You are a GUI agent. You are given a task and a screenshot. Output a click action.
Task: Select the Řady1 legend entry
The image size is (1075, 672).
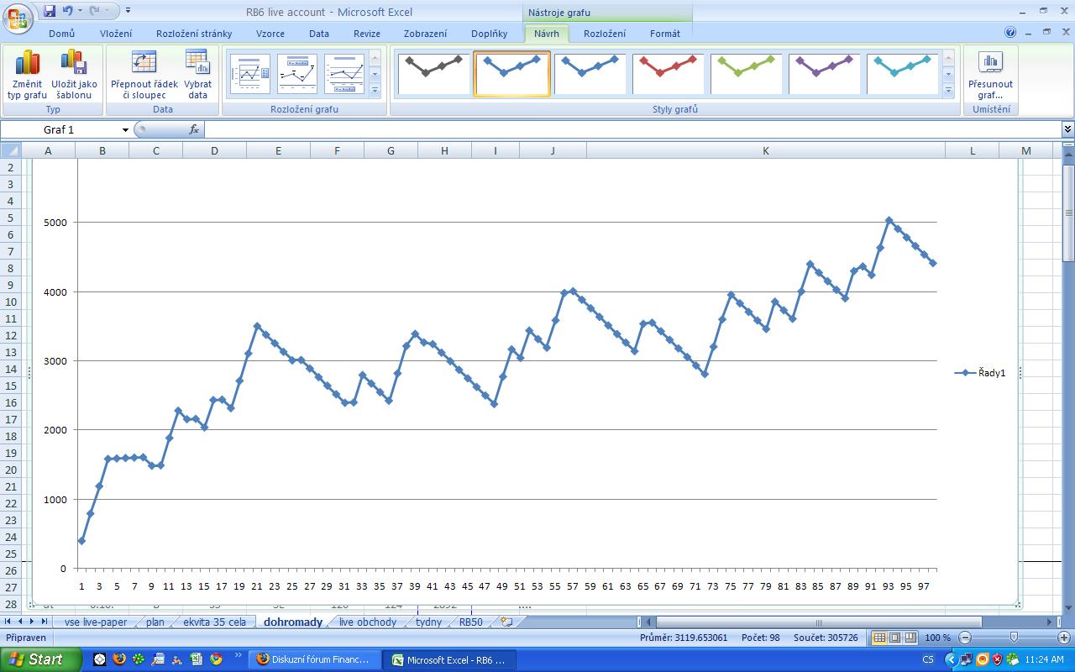click(x=980, y=373)
